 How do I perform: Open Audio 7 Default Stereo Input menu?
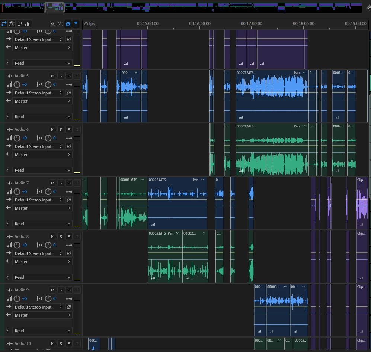[38, 200]
